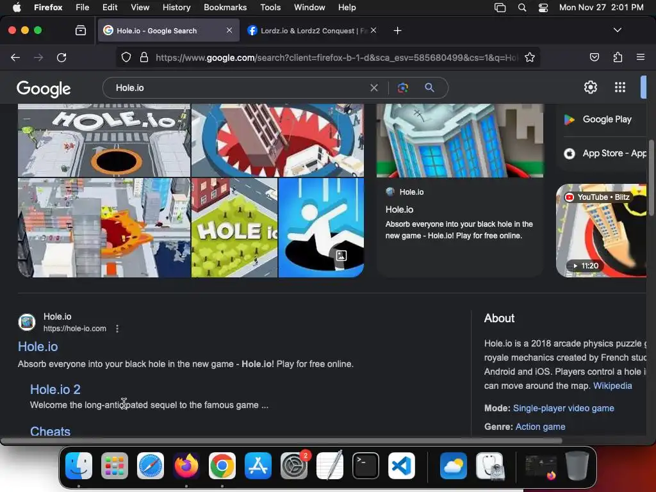Go back with the Firefox back arrow
The width and height of the screenshot is (656, 492).
click(x=15, y=57)
